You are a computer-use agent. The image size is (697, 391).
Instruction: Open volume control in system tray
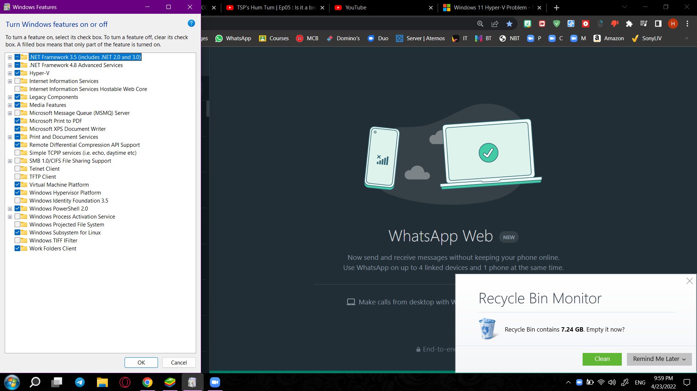[612, 382]
